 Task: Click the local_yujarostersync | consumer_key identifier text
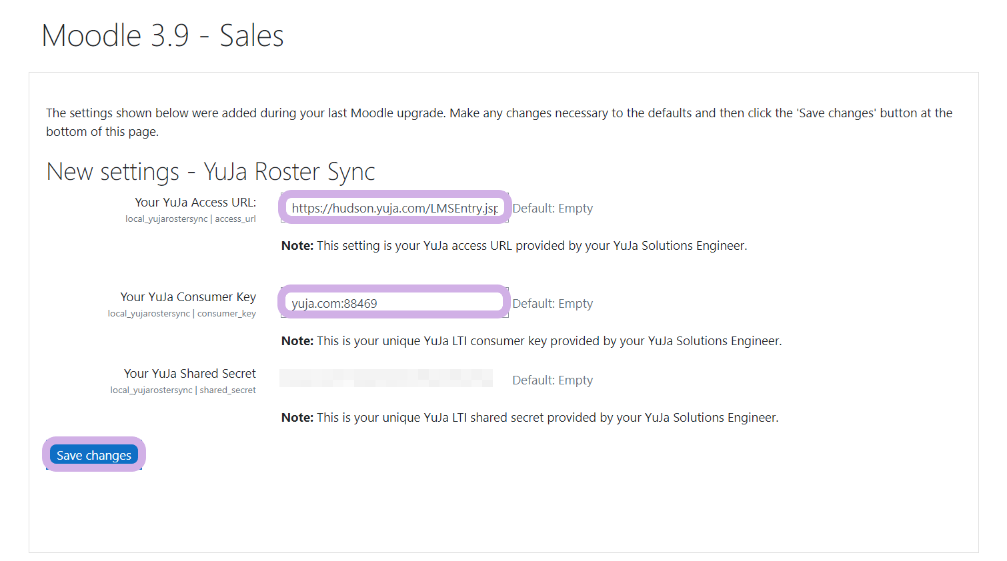(x=181, y=314)
